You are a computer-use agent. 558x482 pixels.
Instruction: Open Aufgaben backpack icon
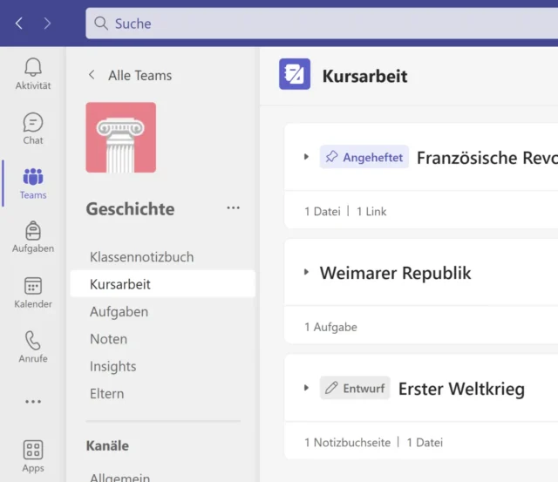[x=33, y=231]
